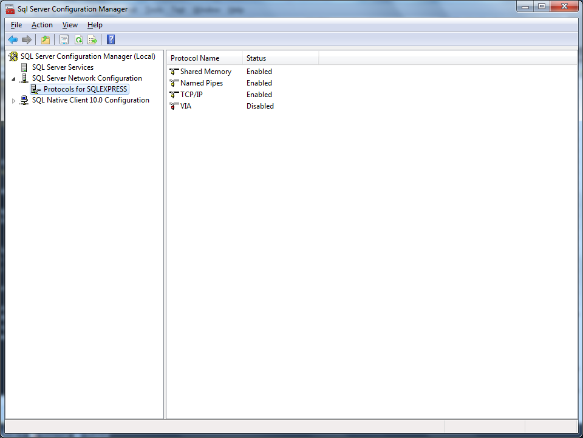Open the Action menu
583x438 pixels.
click(42, 25)
